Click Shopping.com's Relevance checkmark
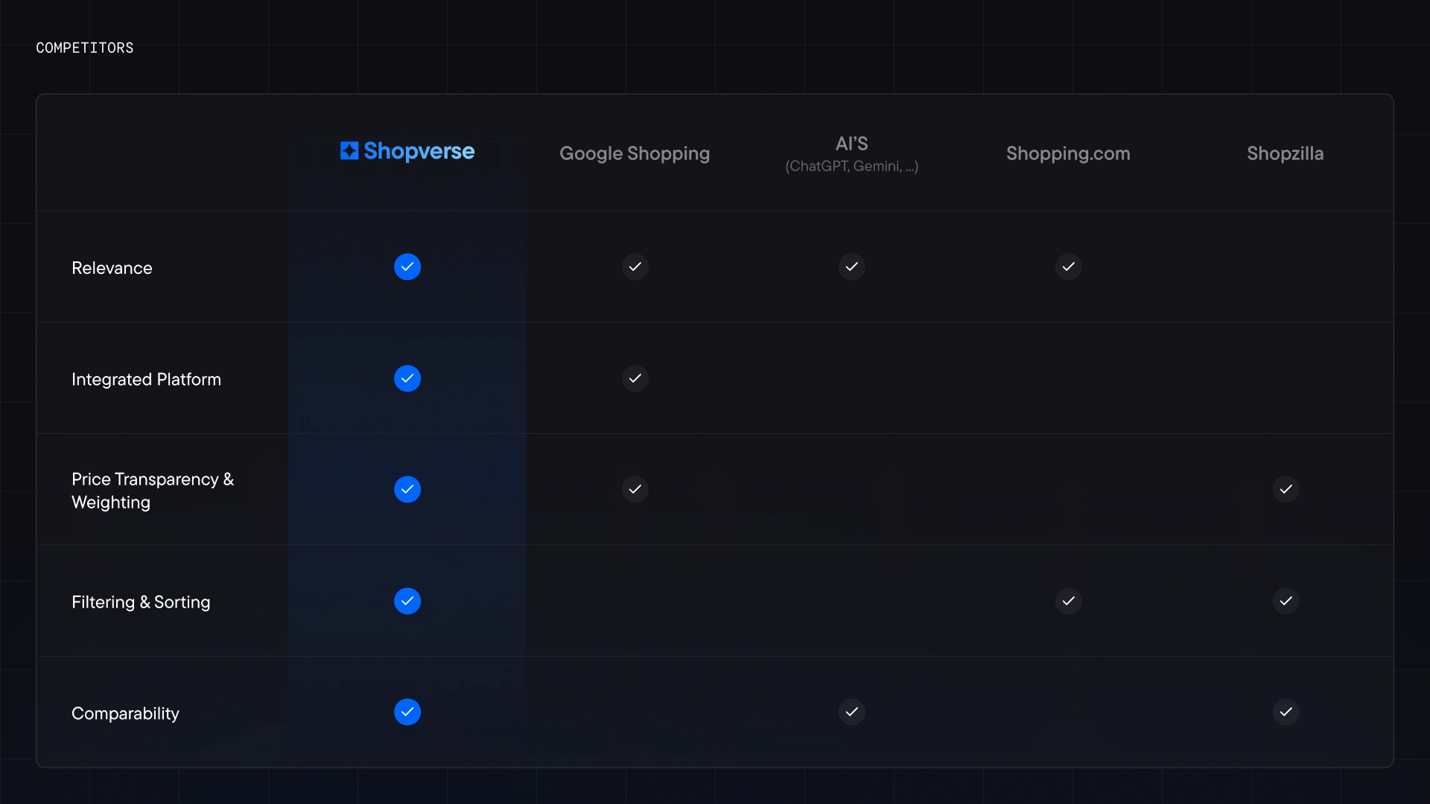Screen dimensions: 1430x804 point(1068,267)
